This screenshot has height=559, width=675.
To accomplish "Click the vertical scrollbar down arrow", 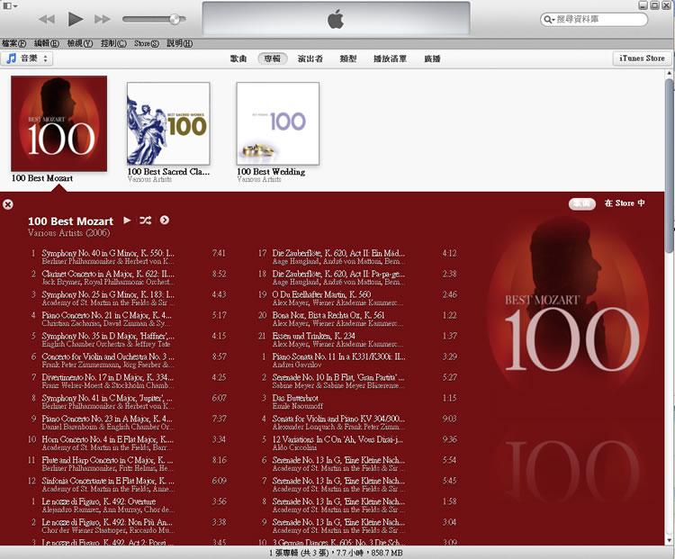I will pos(670,539).
